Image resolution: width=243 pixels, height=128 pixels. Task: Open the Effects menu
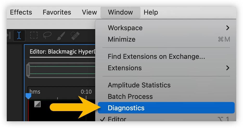tap(21, 12)
